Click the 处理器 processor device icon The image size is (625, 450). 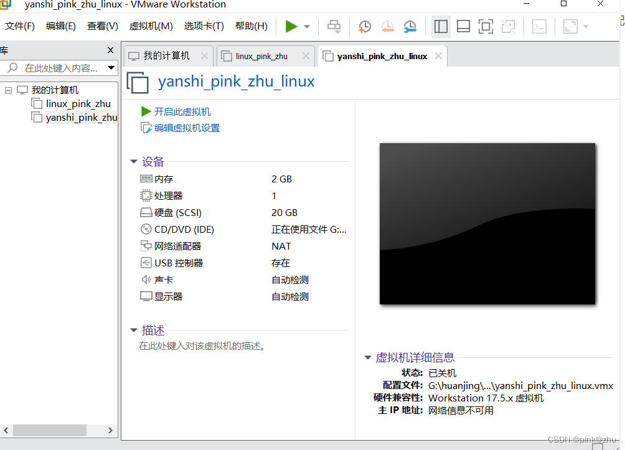pos(146,195)
